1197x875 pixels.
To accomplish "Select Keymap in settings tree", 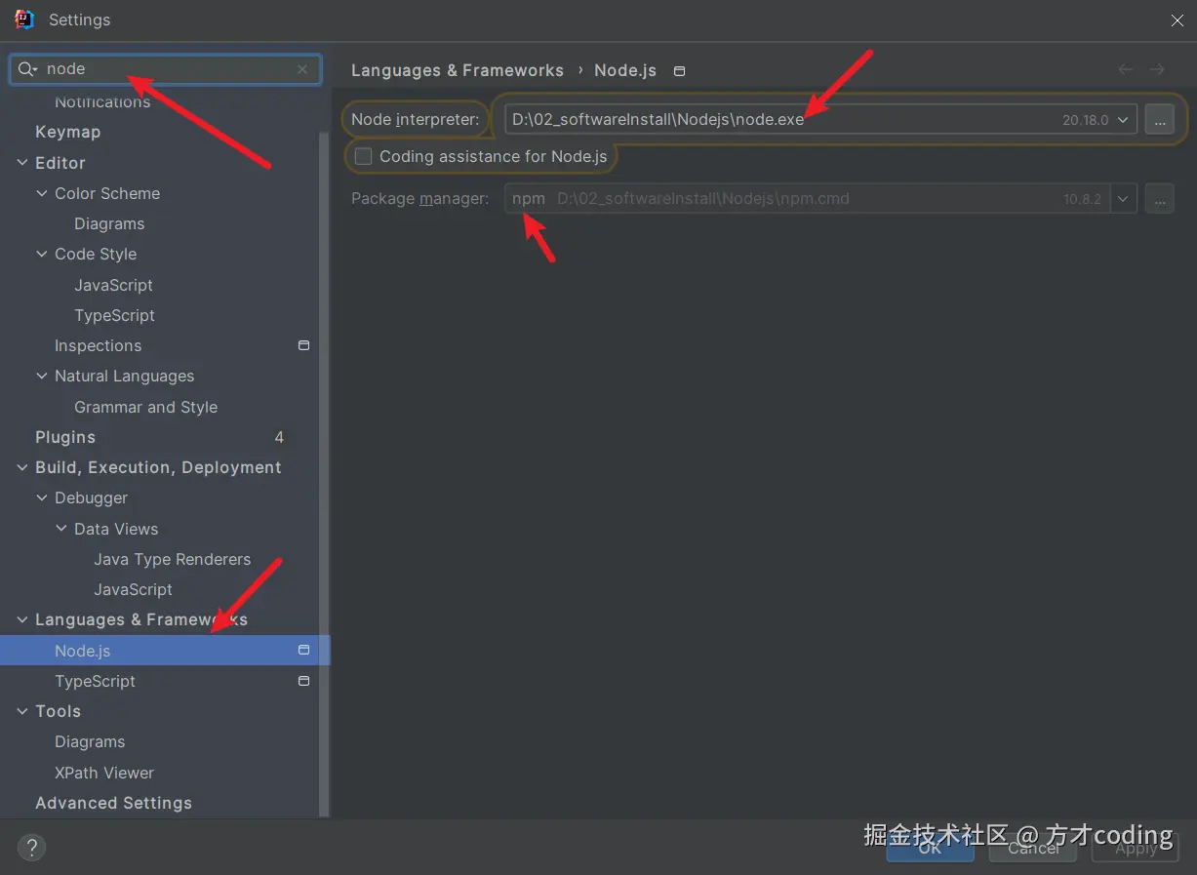I will point(67,132).
